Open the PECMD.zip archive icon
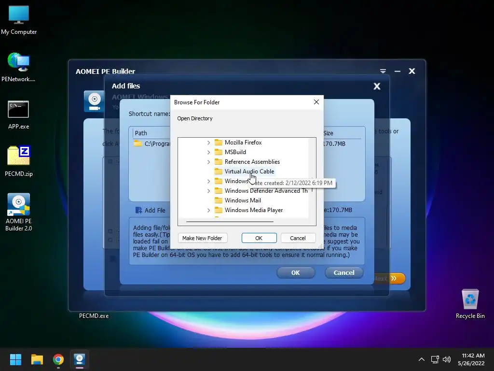This screenshot has height=371, width=494. [19, 161]
